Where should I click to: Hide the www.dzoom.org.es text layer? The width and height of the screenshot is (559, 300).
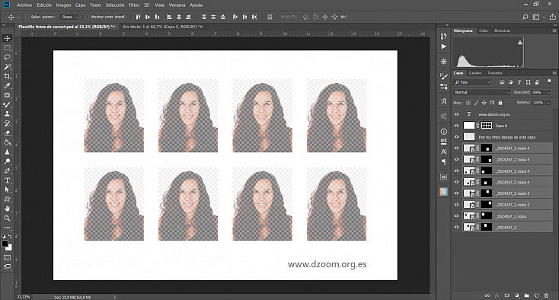coord(456,114)
